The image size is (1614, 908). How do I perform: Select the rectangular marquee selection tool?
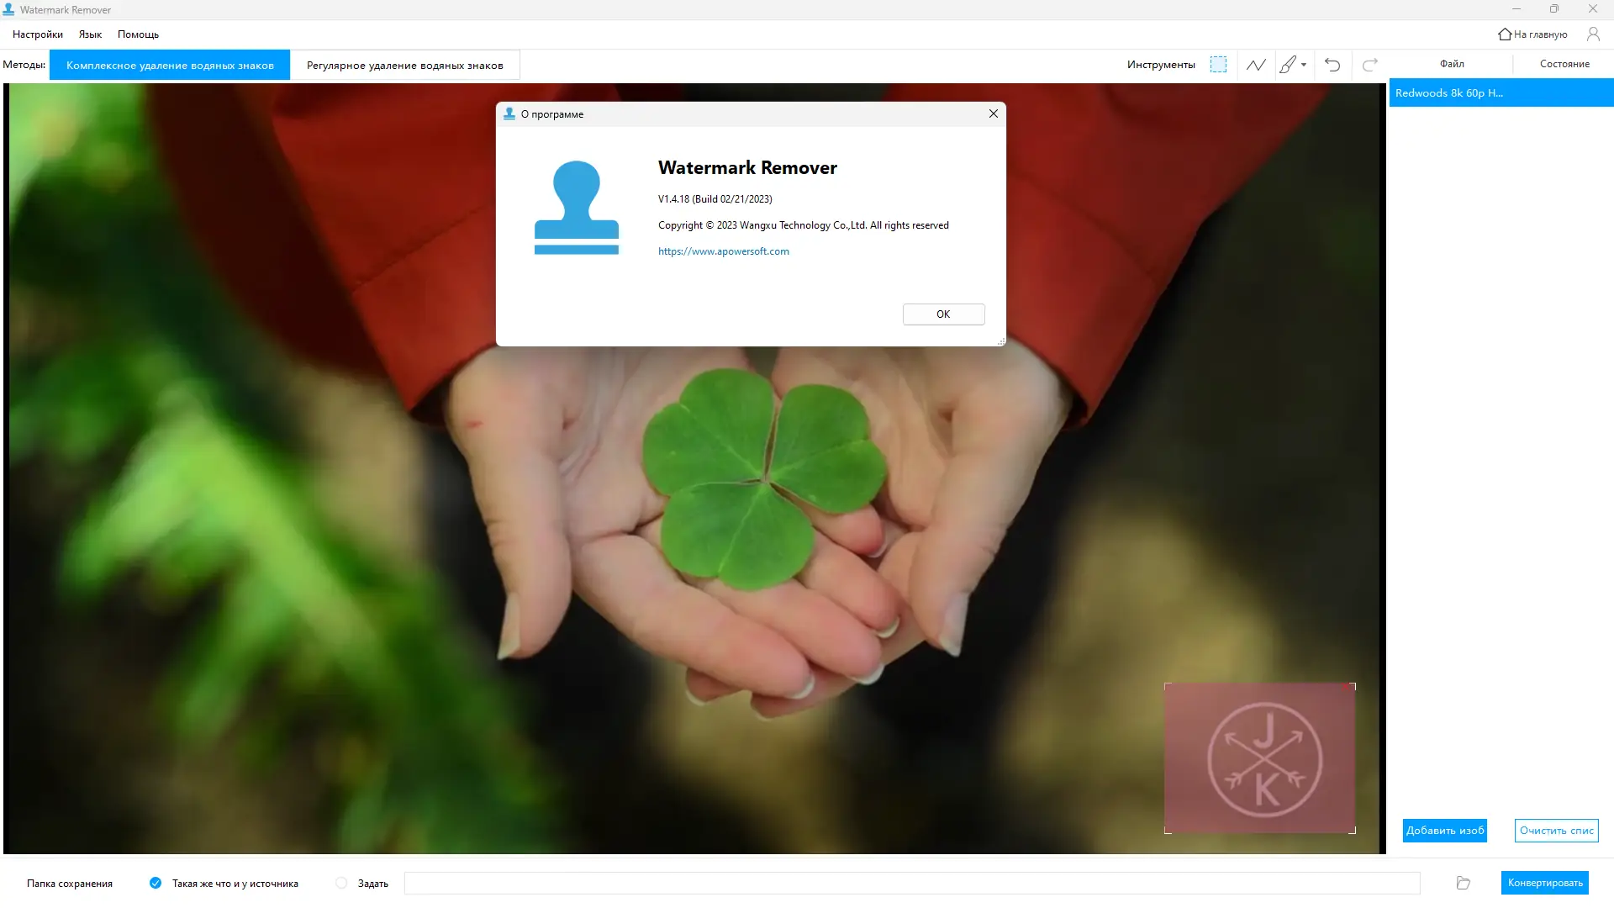(x=1218, y=65)
